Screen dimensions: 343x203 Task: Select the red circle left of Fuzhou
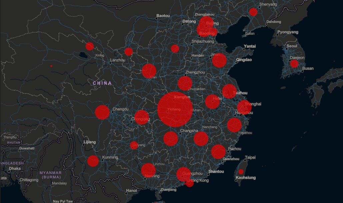pyautogui.click(x=218, y=152)
